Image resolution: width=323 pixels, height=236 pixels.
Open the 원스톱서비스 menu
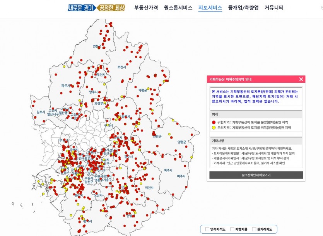pos(178,8)
